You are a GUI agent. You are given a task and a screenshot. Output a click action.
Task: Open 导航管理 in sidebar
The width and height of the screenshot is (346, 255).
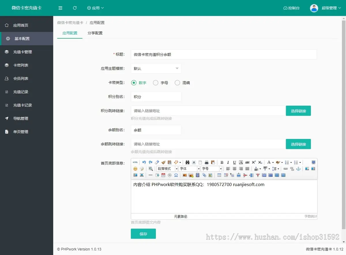click(x=27, y=118)
